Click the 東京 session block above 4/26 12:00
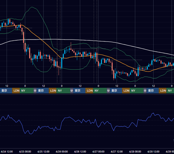Screen dimensions: 174x154 point(79,91)
